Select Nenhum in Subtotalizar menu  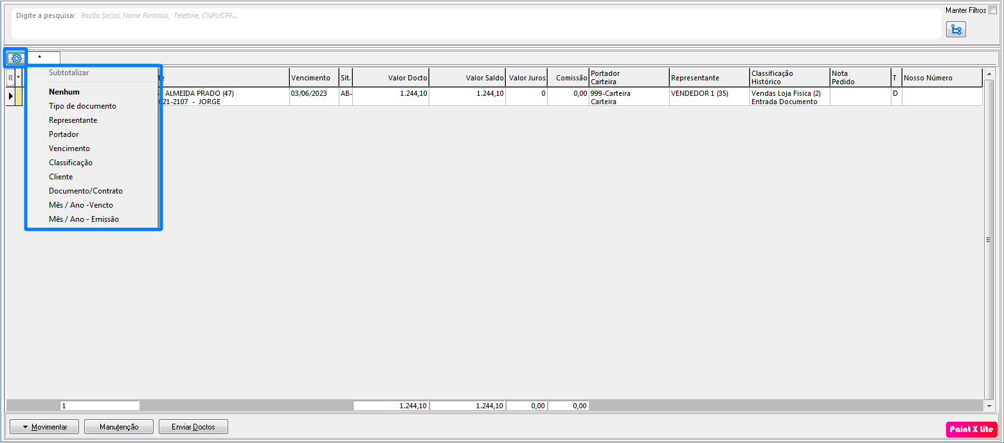click(x=64, y=92)
